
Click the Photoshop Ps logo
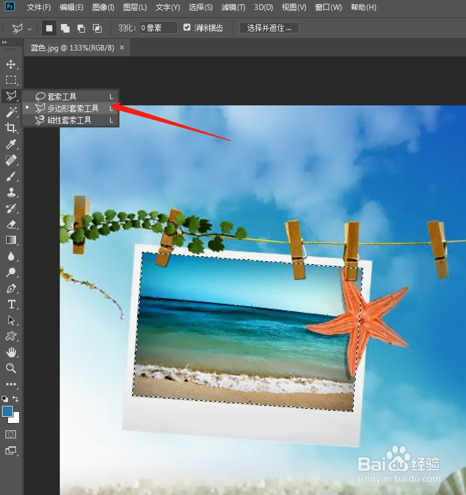pyautogui.click(x=10, y=7)
